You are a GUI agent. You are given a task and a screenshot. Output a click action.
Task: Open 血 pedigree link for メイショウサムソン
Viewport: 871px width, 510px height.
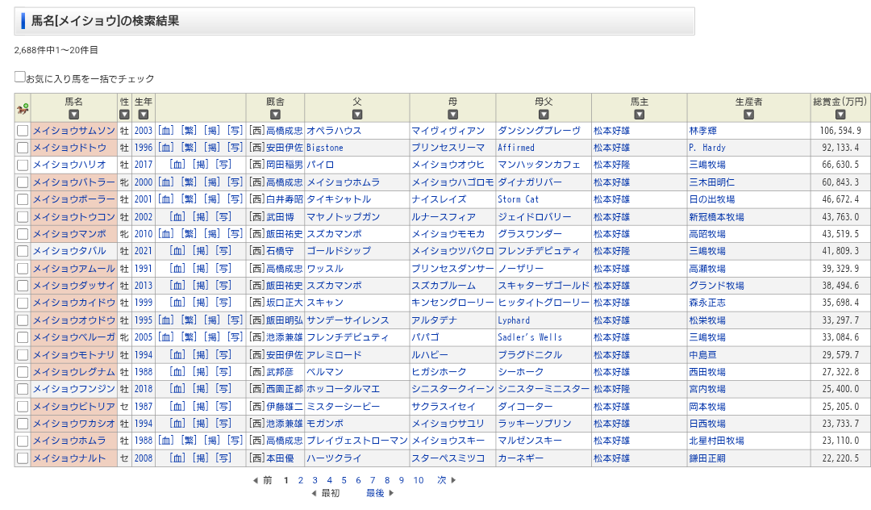coord(165,131)
